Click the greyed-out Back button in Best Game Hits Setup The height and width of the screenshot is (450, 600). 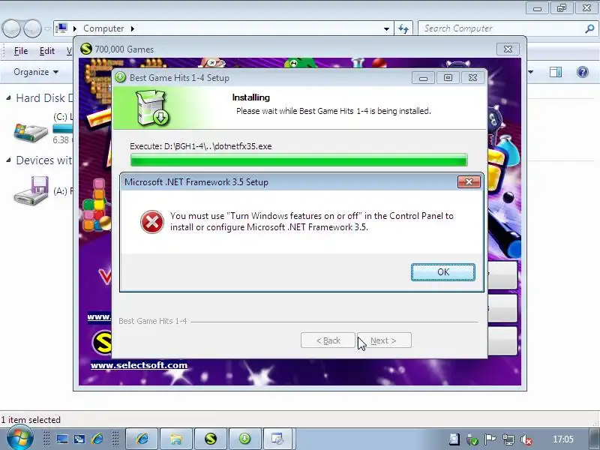pyautogui.click(x=328, y=340)
